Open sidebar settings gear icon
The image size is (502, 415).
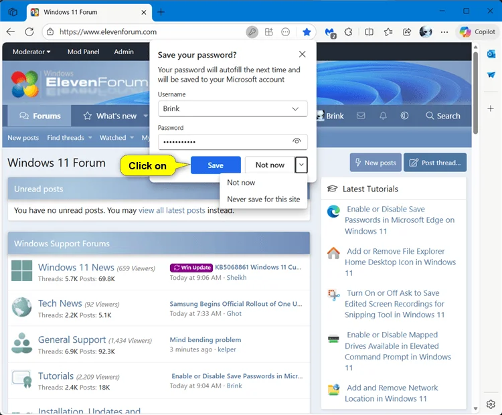(491, 404)
